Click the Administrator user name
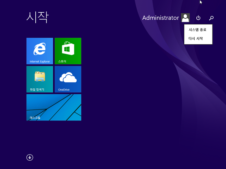The height and width of the screenshot is (169, 226). click(161, 18)
